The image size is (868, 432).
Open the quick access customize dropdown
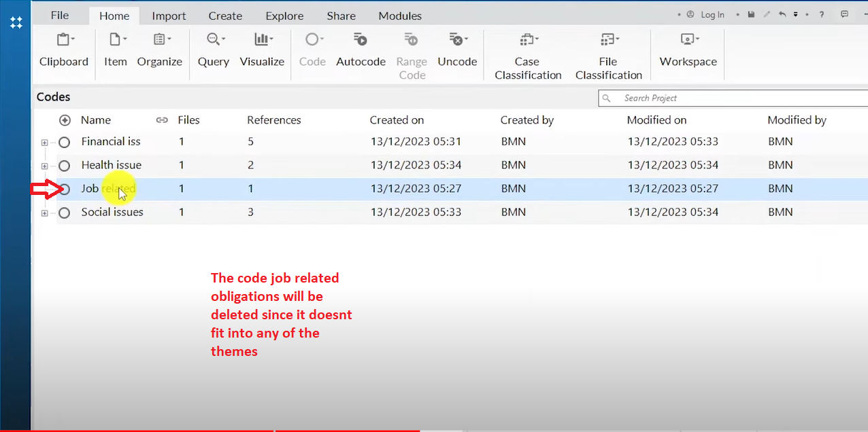point(795,14)
